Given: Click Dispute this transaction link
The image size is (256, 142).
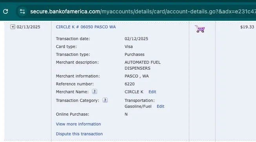Looking at the screenshot, I should coord(79,134).
